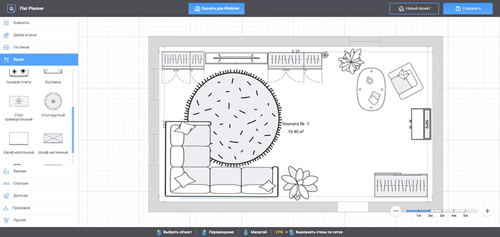The width and height of the screenshot is (500, 237).
Task: Click the Комната № 1 label
Action: 296,123
